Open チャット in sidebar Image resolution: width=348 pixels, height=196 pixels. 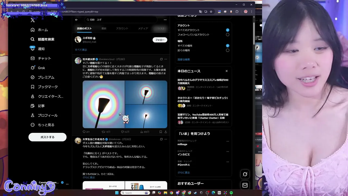point(41,58)
